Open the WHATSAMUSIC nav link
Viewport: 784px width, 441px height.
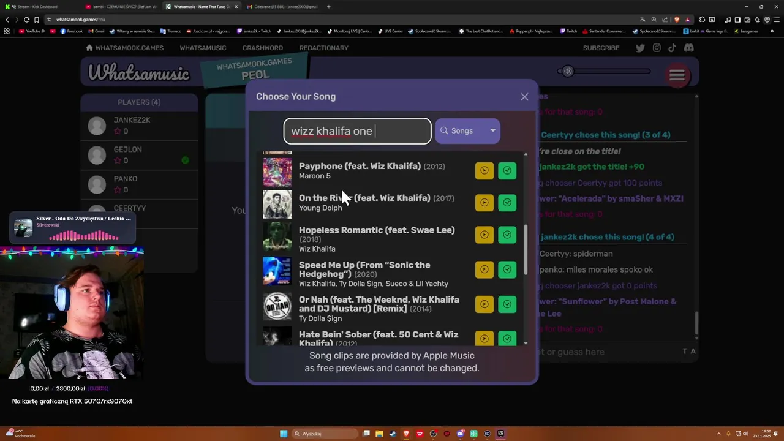tap(203, 48)
